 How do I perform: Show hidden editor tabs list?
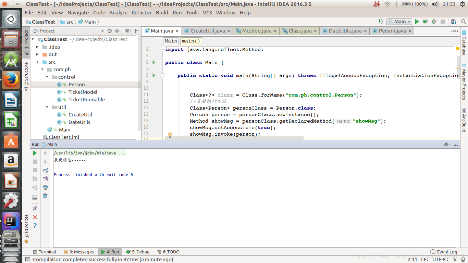455,31
